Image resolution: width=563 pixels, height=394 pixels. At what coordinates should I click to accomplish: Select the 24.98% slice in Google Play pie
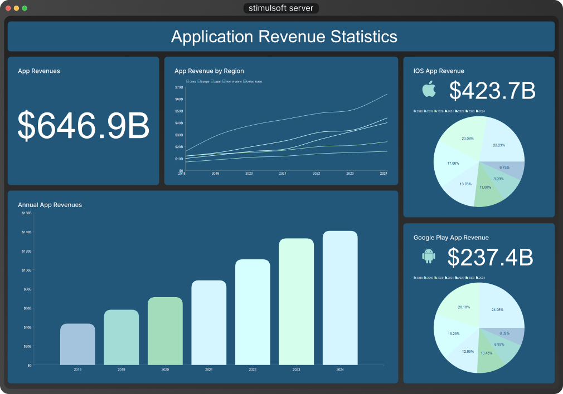pos(501,307)
